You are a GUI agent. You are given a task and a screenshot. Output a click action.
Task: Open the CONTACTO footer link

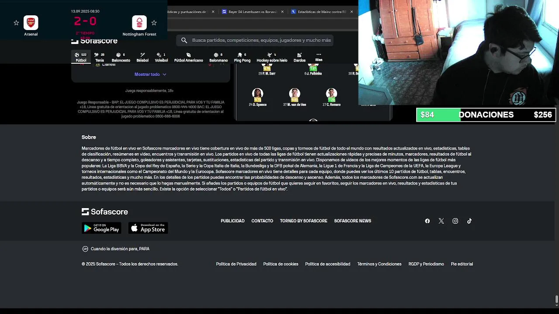(x=262, y=221)
